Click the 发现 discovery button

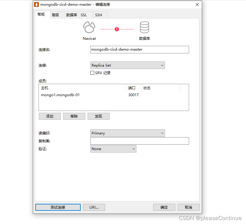tap(98, 116)
